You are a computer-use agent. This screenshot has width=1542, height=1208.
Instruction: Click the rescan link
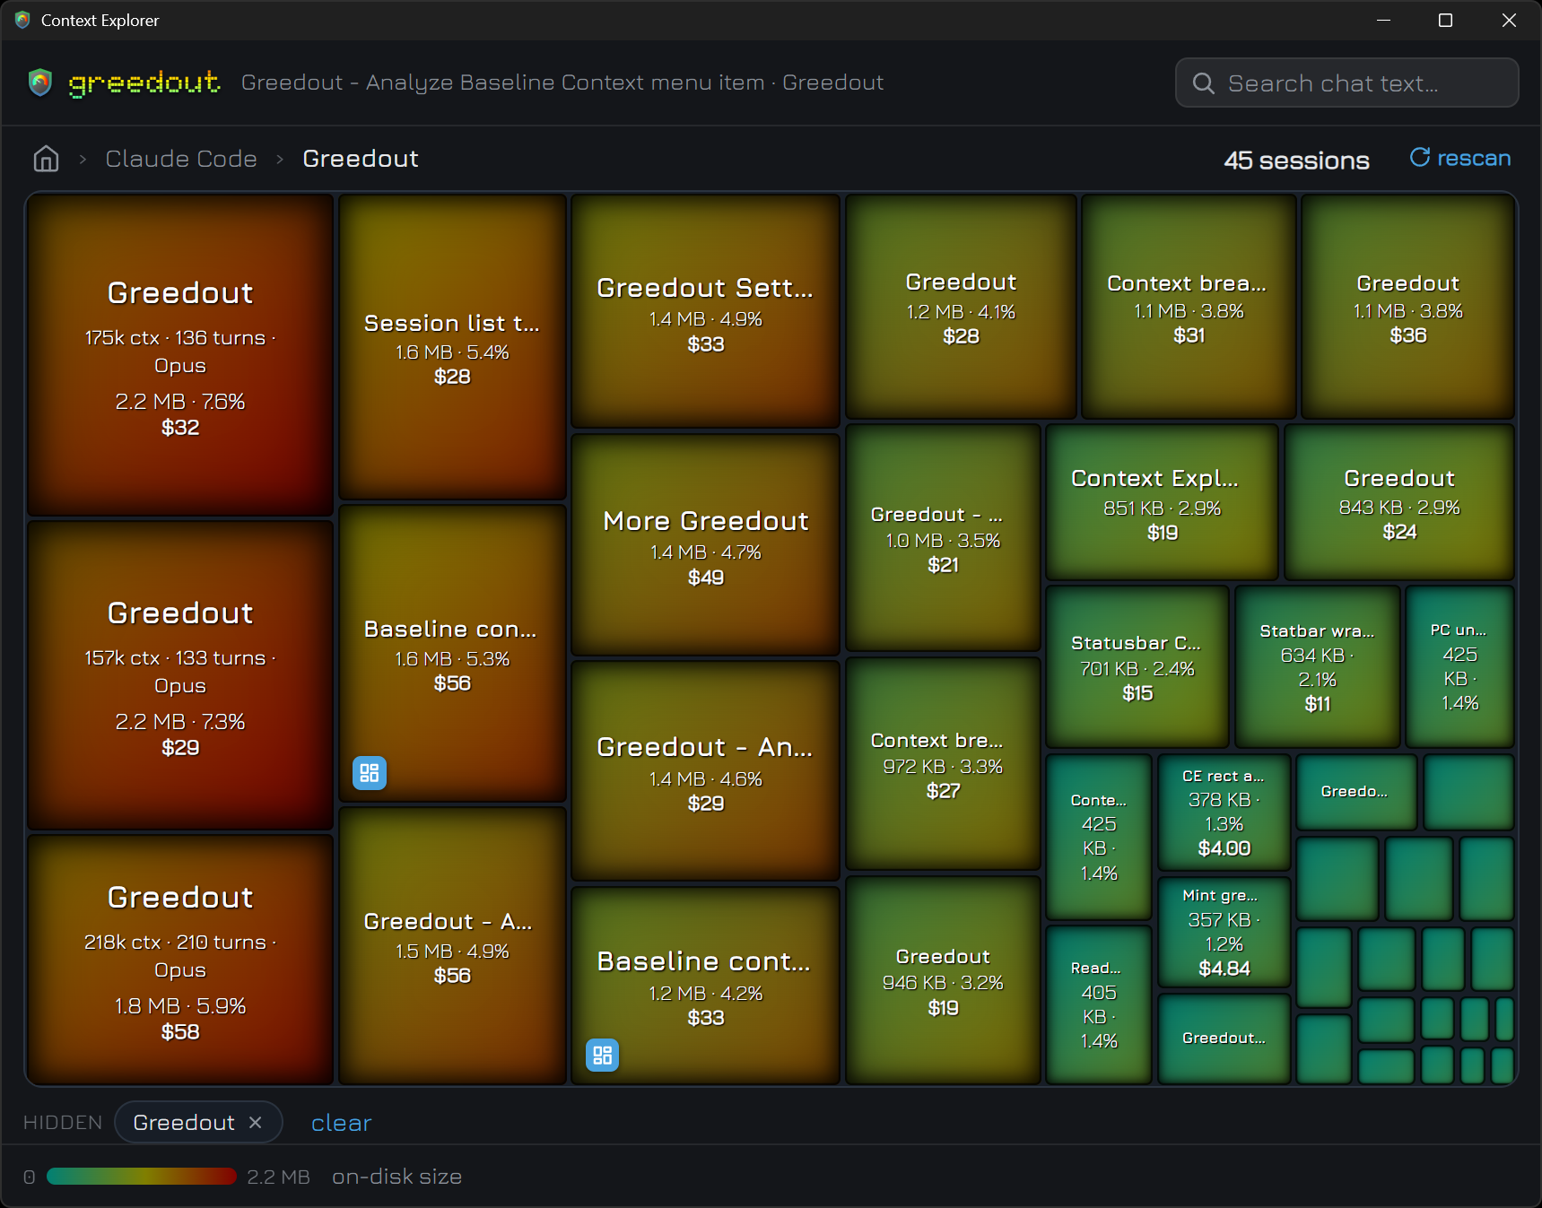1460,158
